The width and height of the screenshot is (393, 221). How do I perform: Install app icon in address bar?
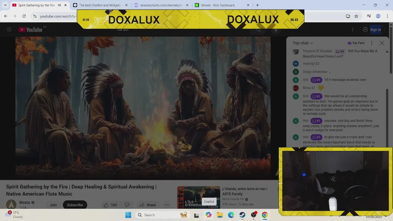pyautogui.click(x=348, y=16)
